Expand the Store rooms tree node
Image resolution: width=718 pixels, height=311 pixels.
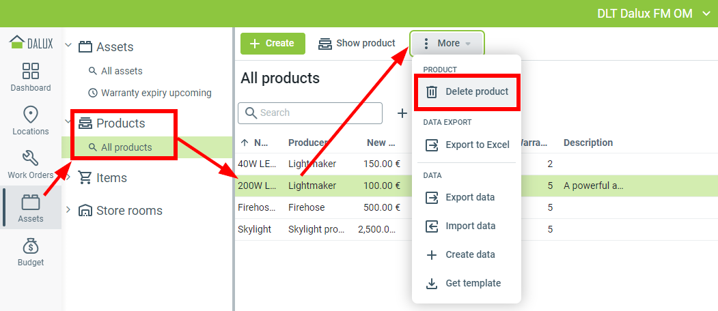[68, 210]
